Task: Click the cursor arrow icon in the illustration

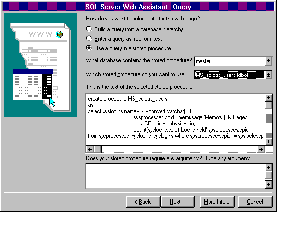Action: [52, 102]
